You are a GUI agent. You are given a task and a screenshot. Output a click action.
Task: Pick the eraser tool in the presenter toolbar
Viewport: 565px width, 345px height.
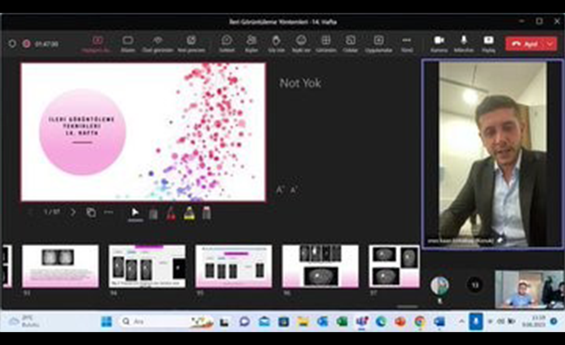tap(206, 213)
